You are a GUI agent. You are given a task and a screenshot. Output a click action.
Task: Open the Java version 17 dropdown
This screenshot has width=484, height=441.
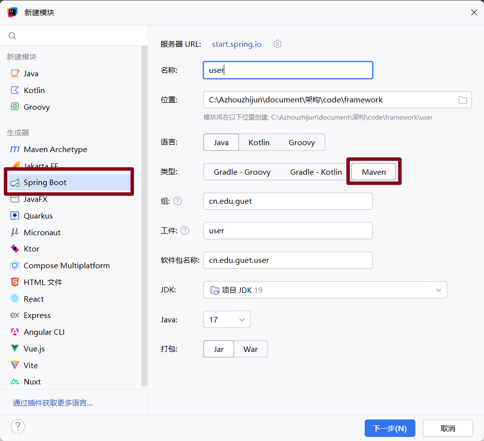click(x=227, y=319)
